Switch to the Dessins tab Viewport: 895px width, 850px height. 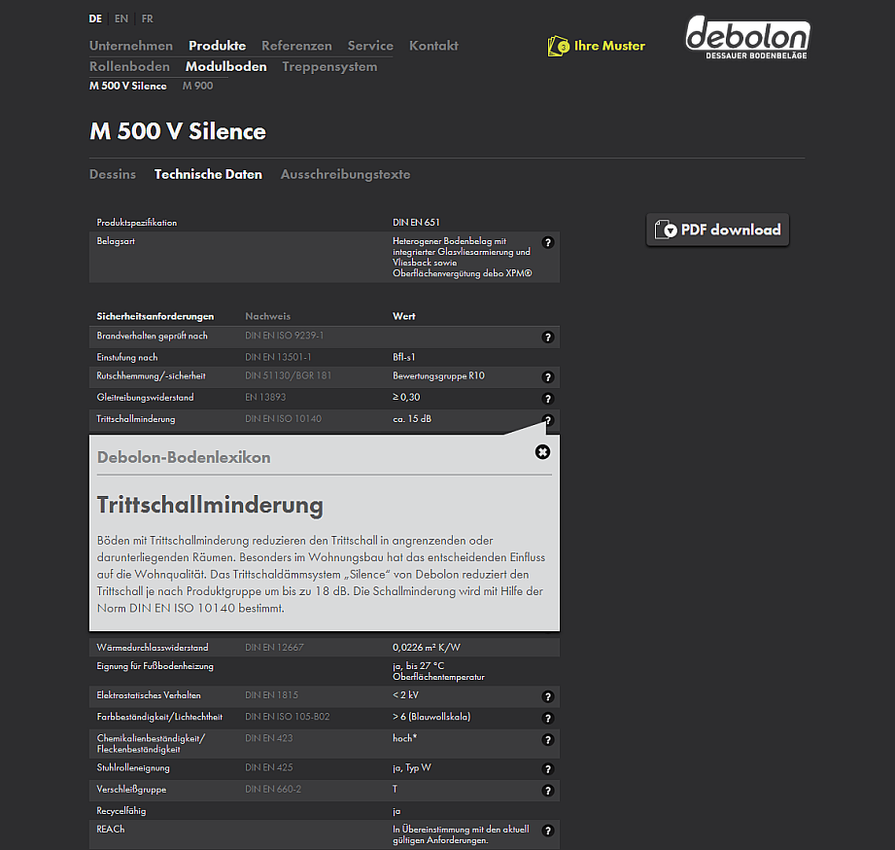point(113,174)
